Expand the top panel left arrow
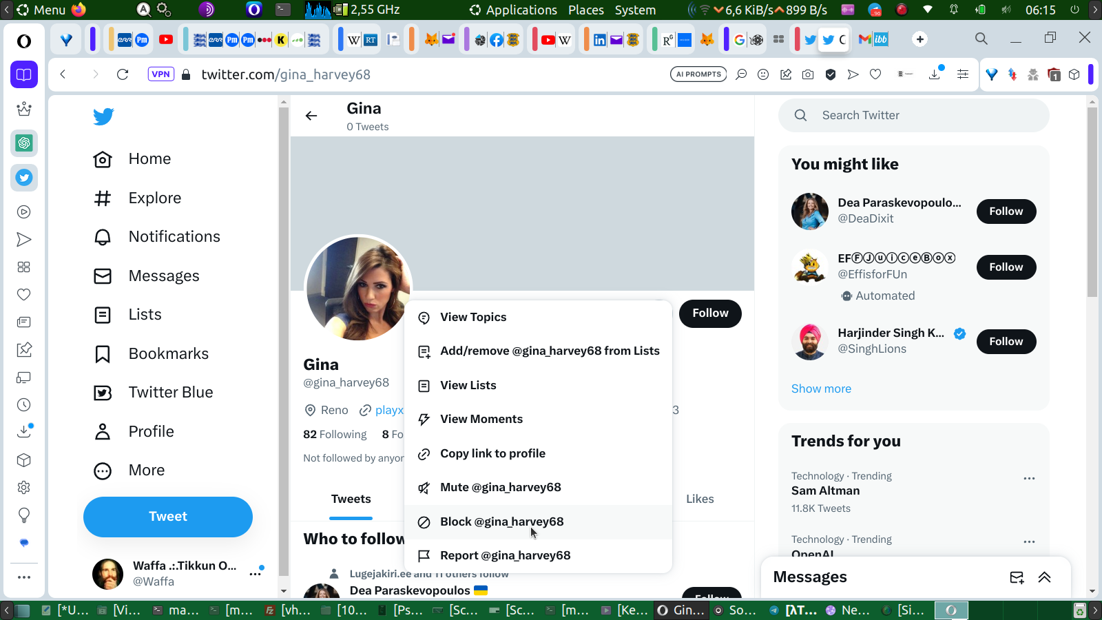 coord(7,10)
